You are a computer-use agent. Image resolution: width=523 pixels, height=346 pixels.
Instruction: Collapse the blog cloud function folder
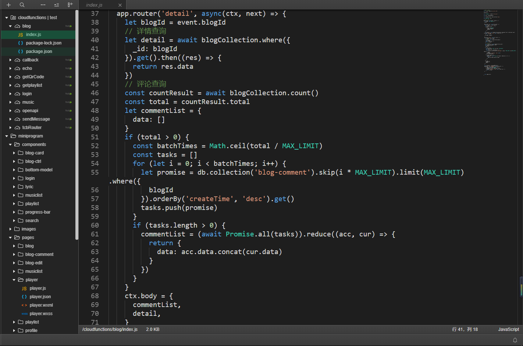click(x=10, y=26)
